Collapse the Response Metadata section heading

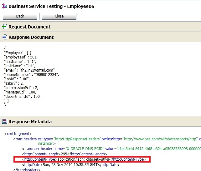point(30,122)
